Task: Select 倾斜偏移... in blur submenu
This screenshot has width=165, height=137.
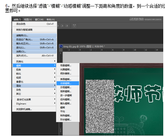Action: point(68,74)
